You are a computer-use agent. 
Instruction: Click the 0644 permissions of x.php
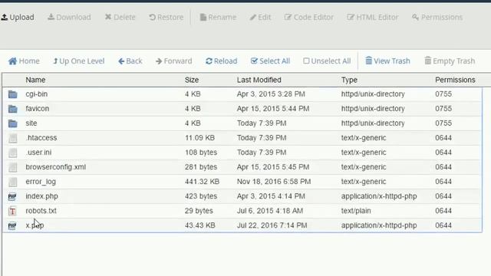pyautogui.click(x=443, y=225)
